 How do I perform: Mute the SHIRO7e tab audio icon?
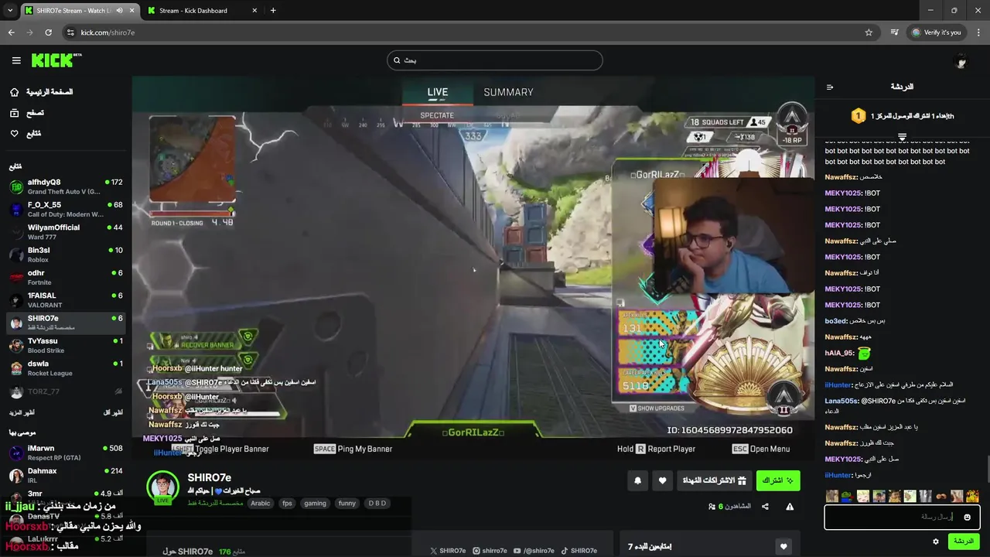(120, 11)
